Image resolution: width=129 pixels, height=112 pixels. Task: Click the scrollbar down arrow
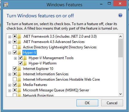pyautogui.click(x=120, y=94)
